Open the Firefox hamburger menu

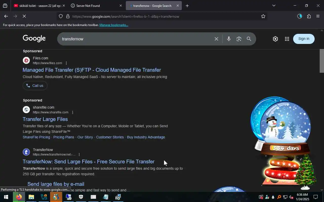[x=318, y=16]
